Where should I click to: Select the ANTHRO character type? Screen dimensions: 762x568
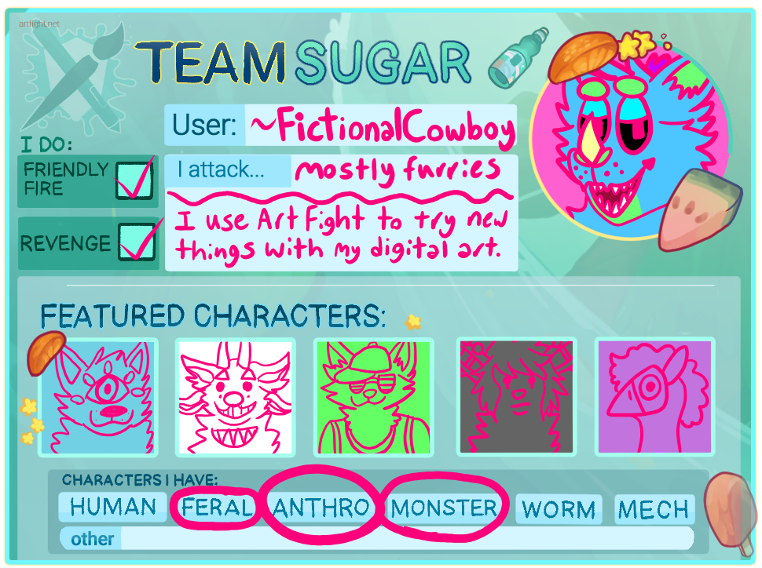tap(321, 508)
